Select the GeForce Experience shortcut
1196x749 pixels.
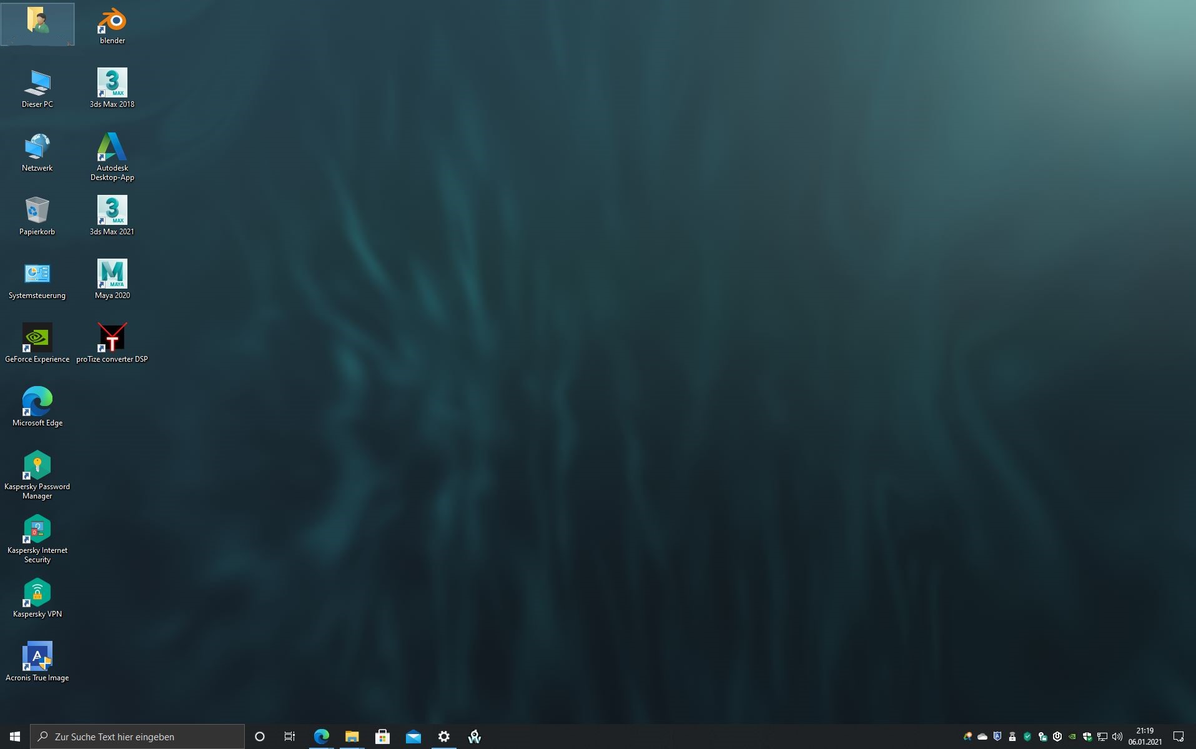point(37,344)
